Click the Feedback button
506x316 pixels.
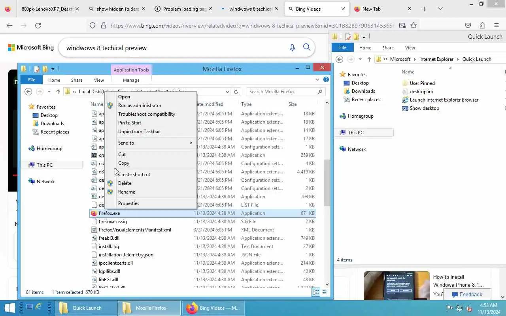(467, 294)
